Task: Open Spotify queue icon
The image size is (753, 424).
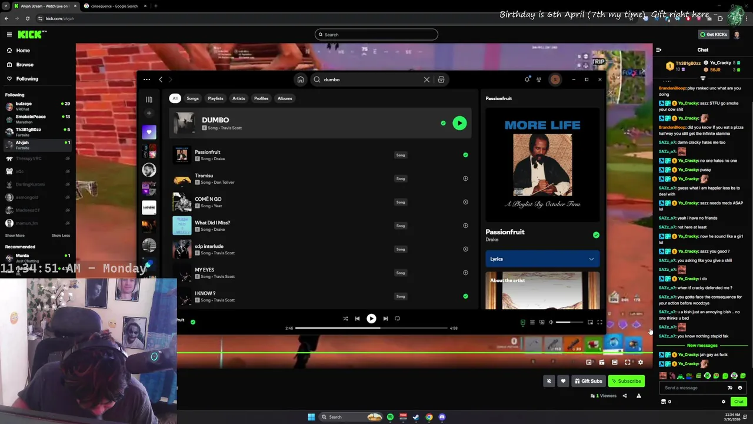Action: point(532,322)
